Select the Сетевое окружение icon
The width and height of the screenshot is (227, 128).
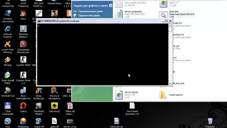pos(7,14)
